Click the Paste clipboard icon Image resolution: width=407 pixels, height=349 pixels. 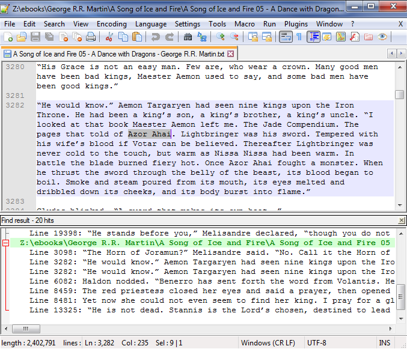click(137, 37)
